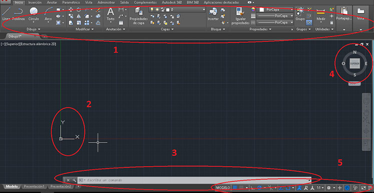Open the layer selection dropdown
Screen dimensions: 374x193
[x=177, y=9]
